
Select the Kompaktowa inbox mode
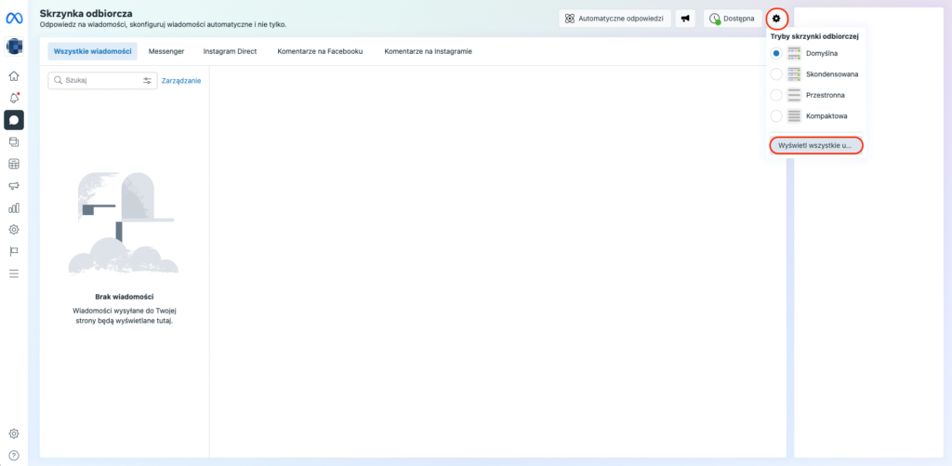pos(776,116)
